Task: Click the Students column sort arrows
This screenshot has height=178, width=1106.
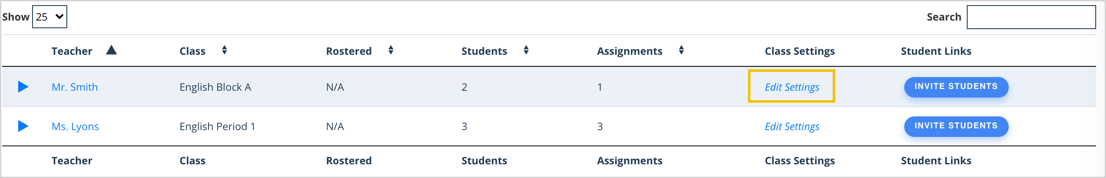Action: coord(526,50)
